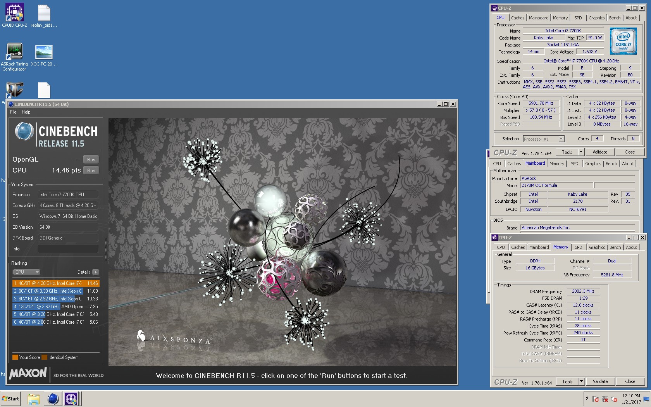The height and width of the screenshot is (407, 651).
Task: Open the XOC-PC-20 desktop image file
Action: (44, 55)
